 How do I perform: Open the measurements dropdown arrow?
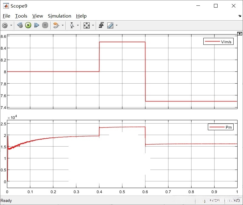[116, 25]
